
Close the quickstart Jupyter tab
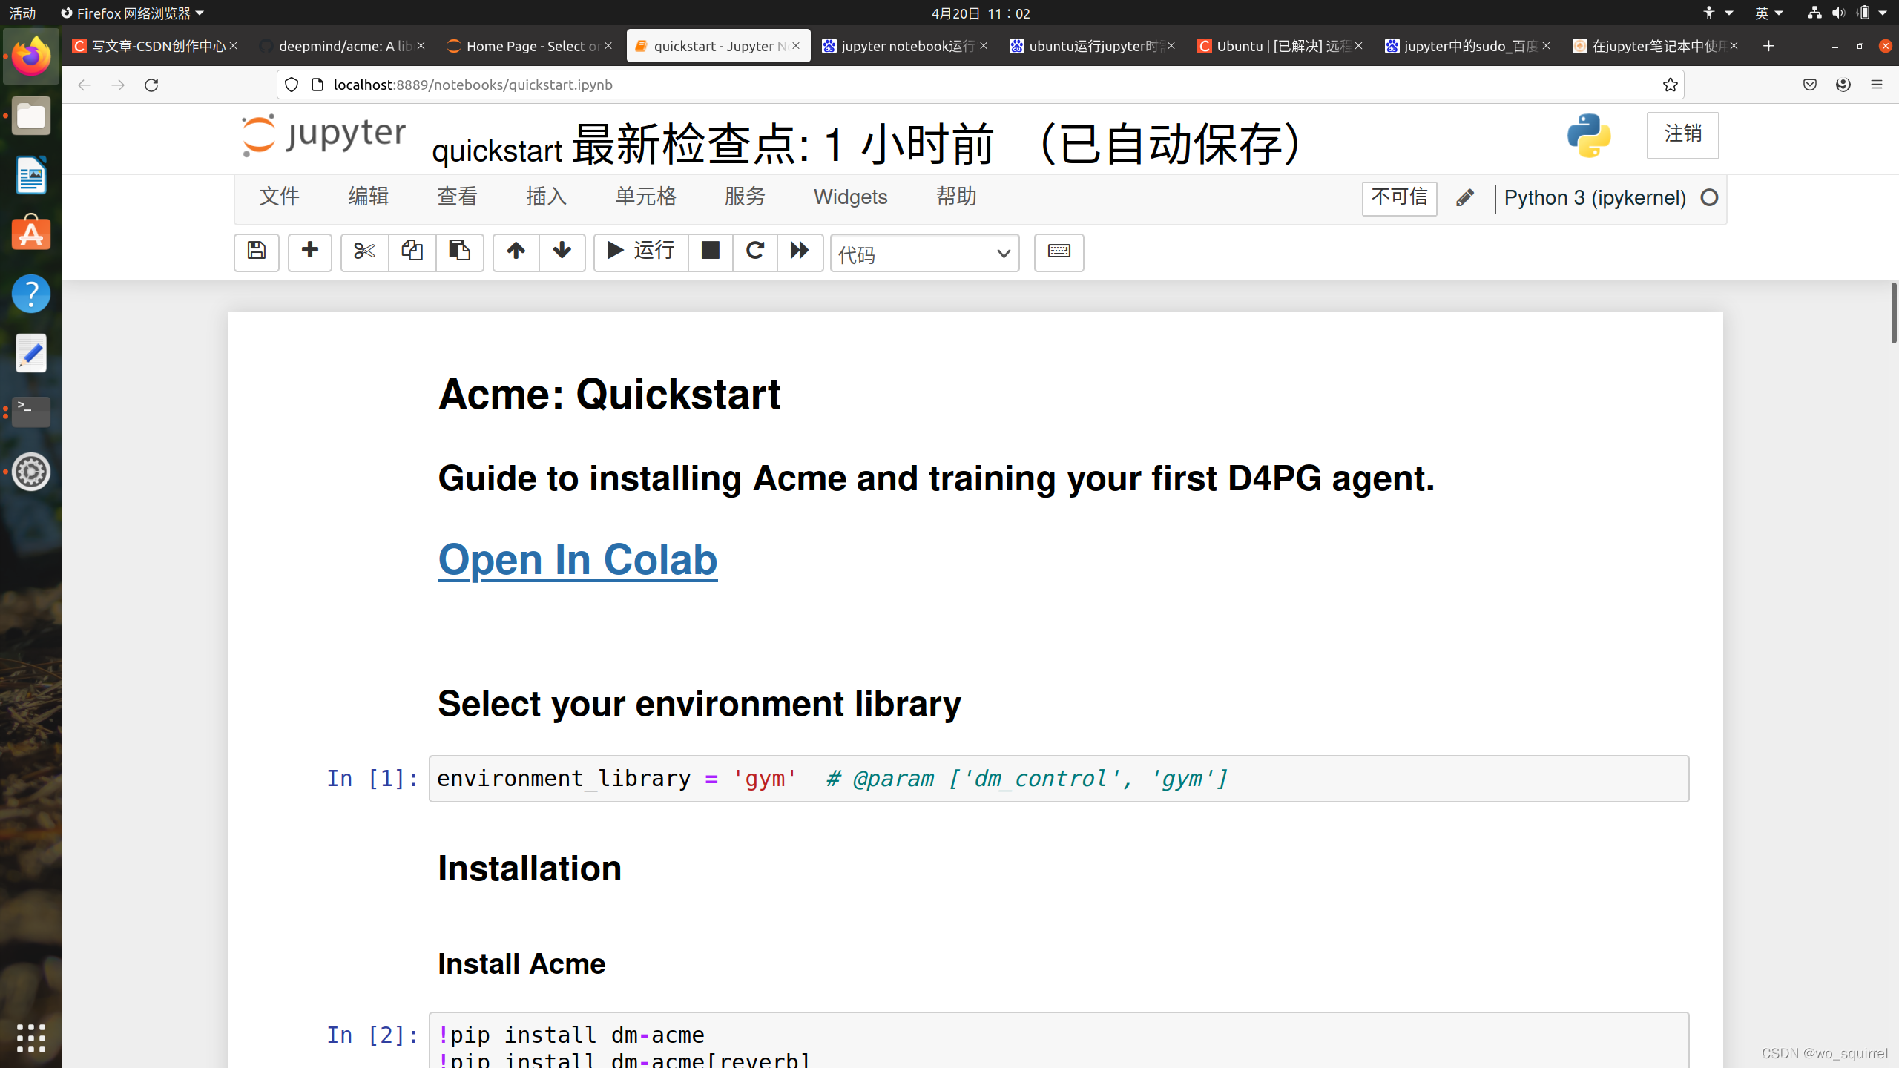click(x=796, y=46)
